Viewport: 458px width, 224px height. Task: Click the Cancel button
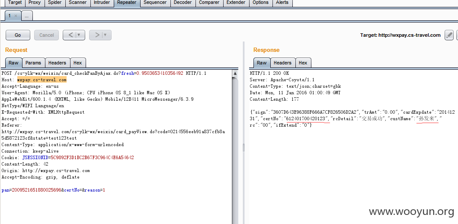pos(46,35)
